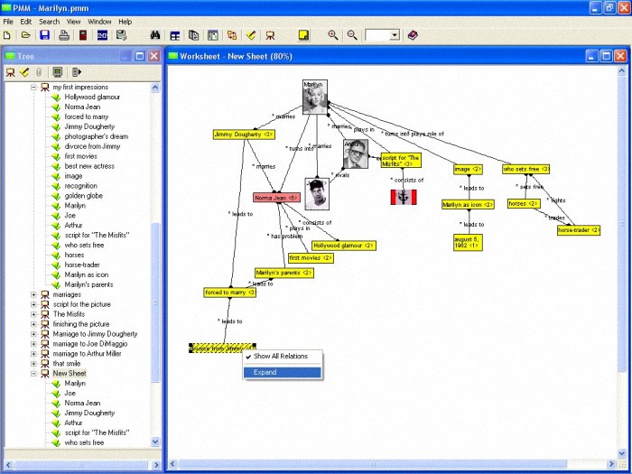Expand the 'script for the picture' node
Screen dimensions: 632x474
(x=34, y=304)
